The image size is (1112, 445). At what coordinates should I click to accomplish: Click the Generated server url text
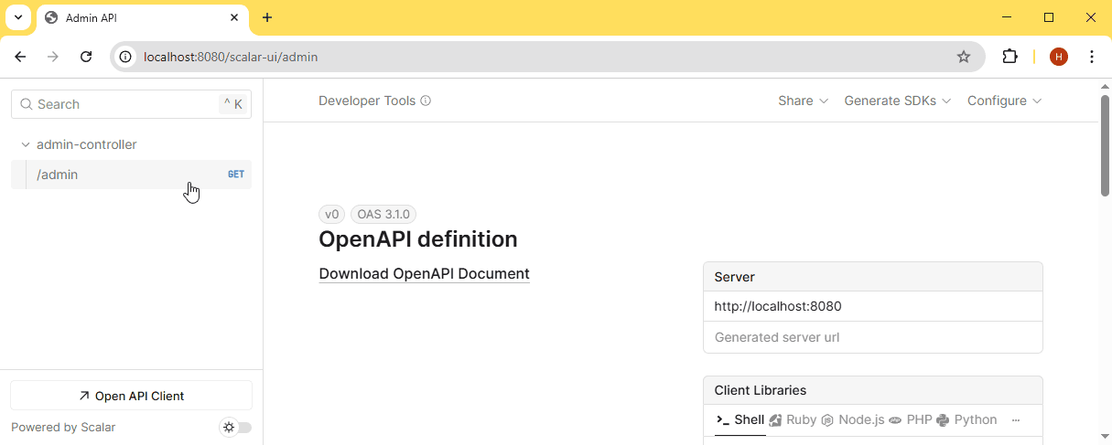pyautogui.click(x=777, y=337)
